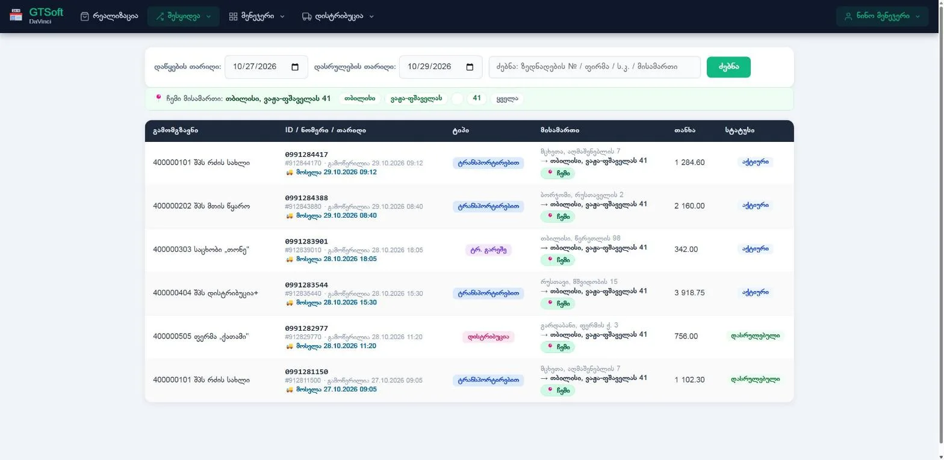The image size is (944, 460).
Task: Select the თბილისი address filter chip
Action: pyautogui.click(x=360, y=98)
